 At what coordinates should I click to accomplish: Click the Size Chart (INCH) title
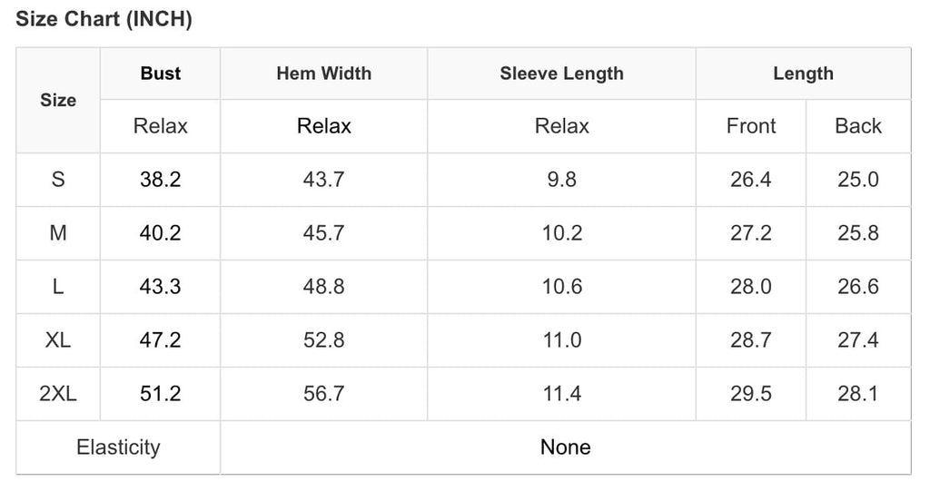[x=104, y=20]
